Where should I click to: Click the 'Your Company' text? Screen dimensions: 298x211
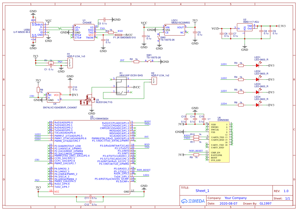pyautogui.click(x=236, y=198)
